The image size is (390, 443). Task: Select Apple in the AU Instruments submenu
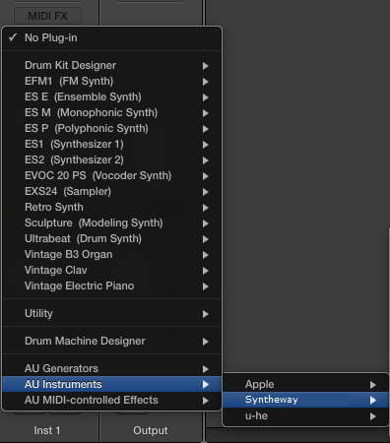[x=305, y=384]
